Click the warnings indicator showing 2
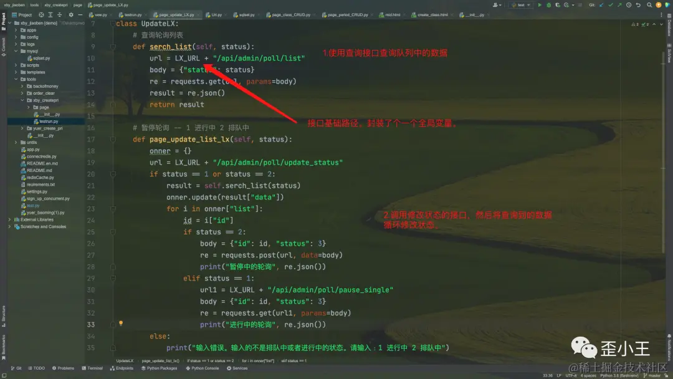Viewport: 673px width, 379px height. click(x=635, y=24)
